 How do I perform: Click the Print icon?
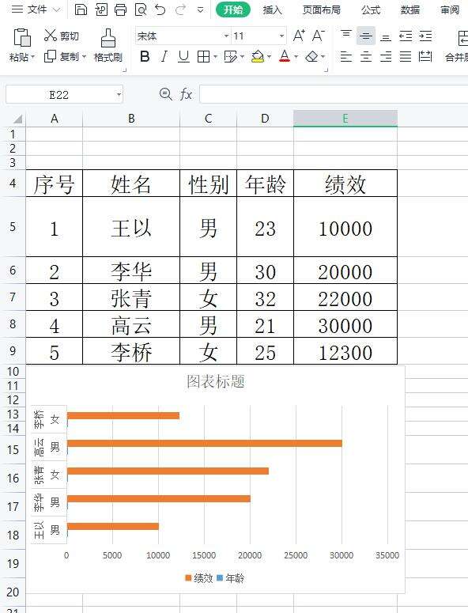coord(120,9)
